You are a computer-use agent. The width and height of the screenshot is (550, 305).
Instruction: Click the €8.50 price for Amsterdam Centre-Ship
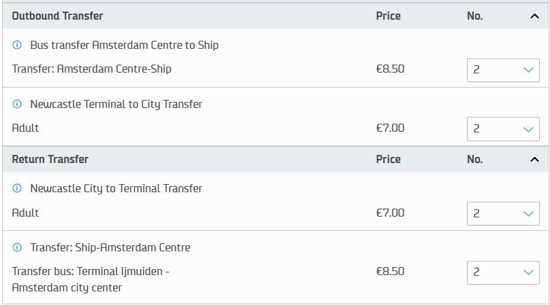click(390, 69)
